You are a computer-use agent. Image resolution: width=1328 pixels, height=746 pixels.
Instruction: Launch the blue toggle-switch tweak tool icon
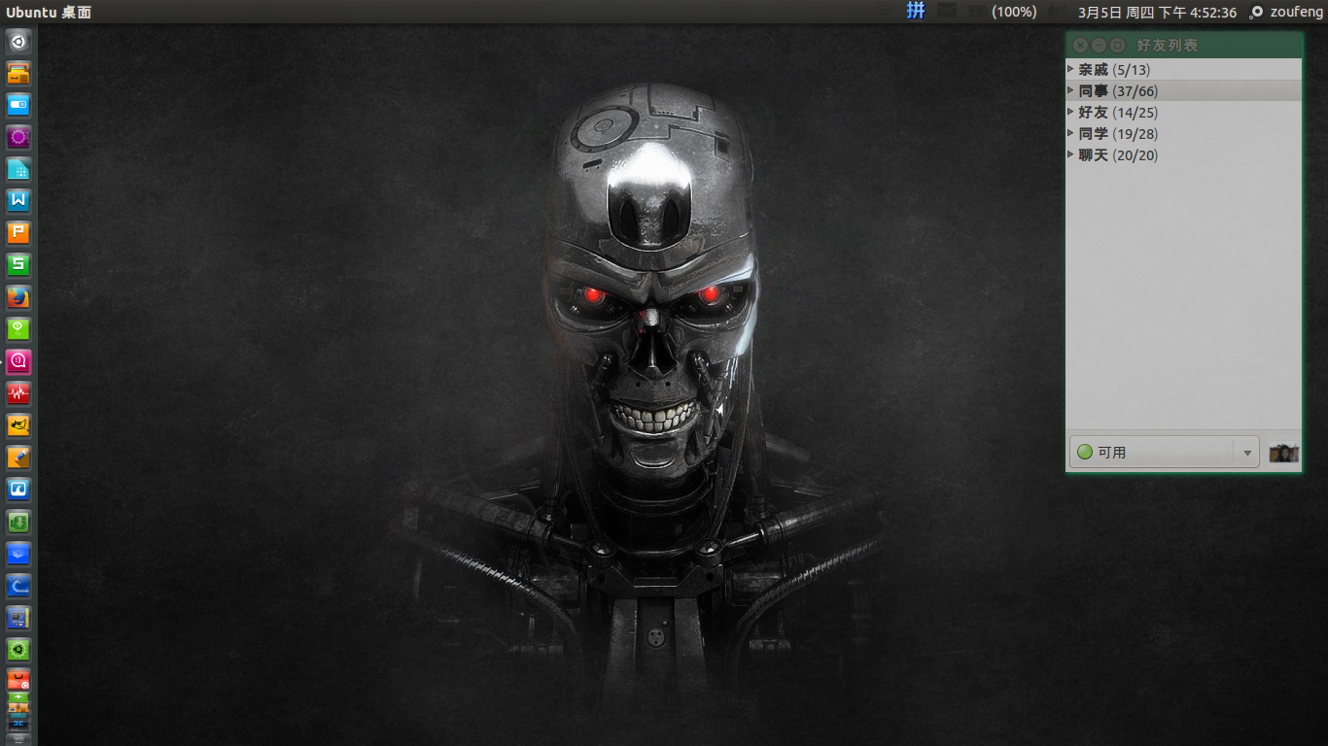19,105
